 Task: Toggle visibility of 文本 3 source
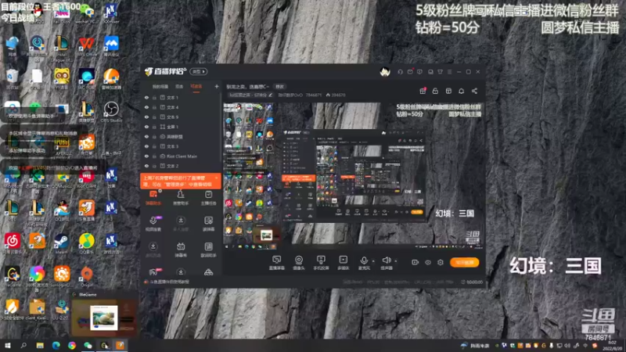146,146
